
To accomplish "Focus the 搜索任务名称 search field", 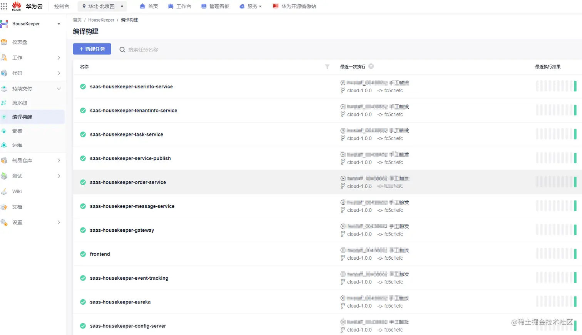I will (x=143, y=50).
